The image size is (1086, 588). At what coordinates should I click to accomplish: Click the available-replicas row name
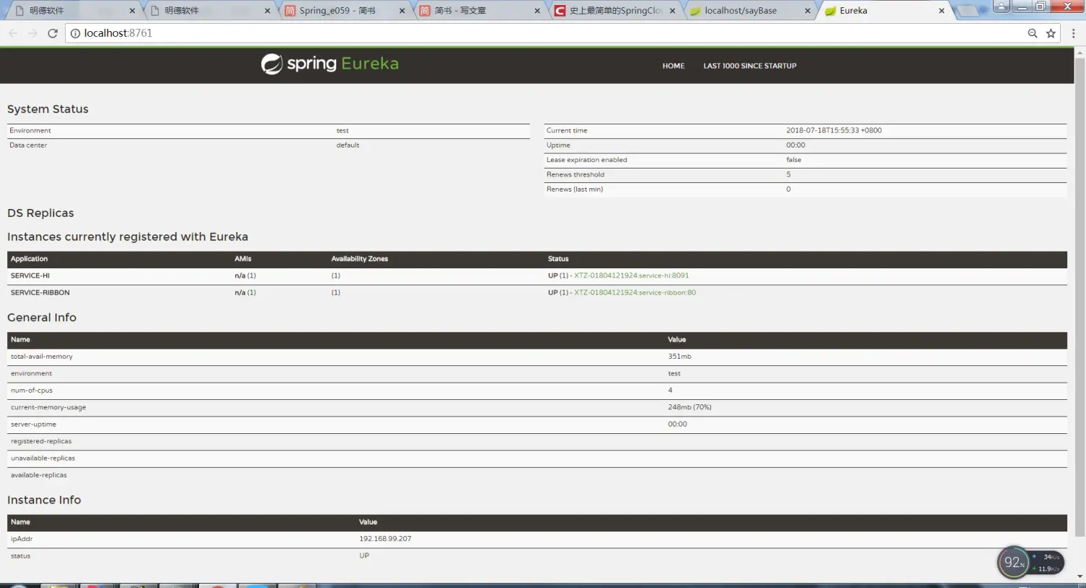click(x=38, y=475)
